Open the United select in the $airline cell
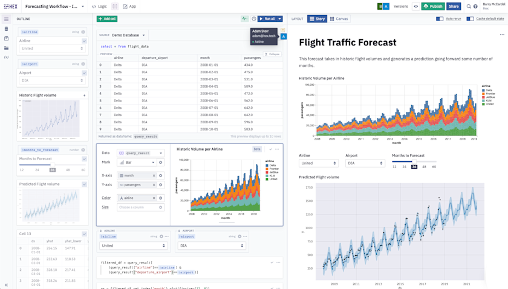The image size is (508, 289). point(133,246)
